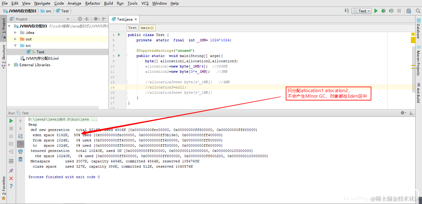Open the Build menu
The height and width of the screenshot is (204, 422).
[x=108, y=3]
